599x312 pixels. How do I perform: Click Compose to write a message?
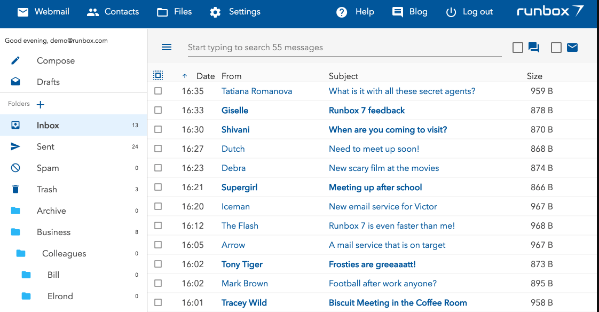(x=56, y=61)
